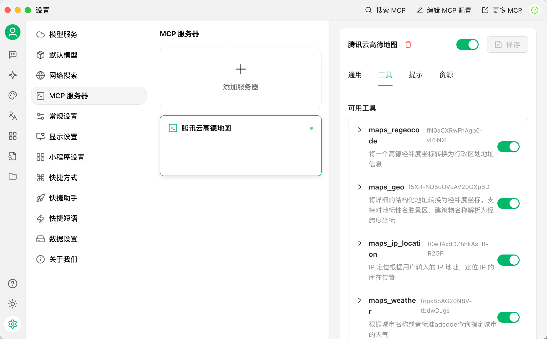Click the 保存 button
The height and width of the screenshot is (339, 547).
[507, 45]
